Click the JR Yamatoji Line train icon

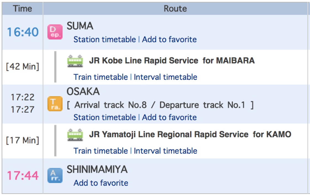pos(75,135)
